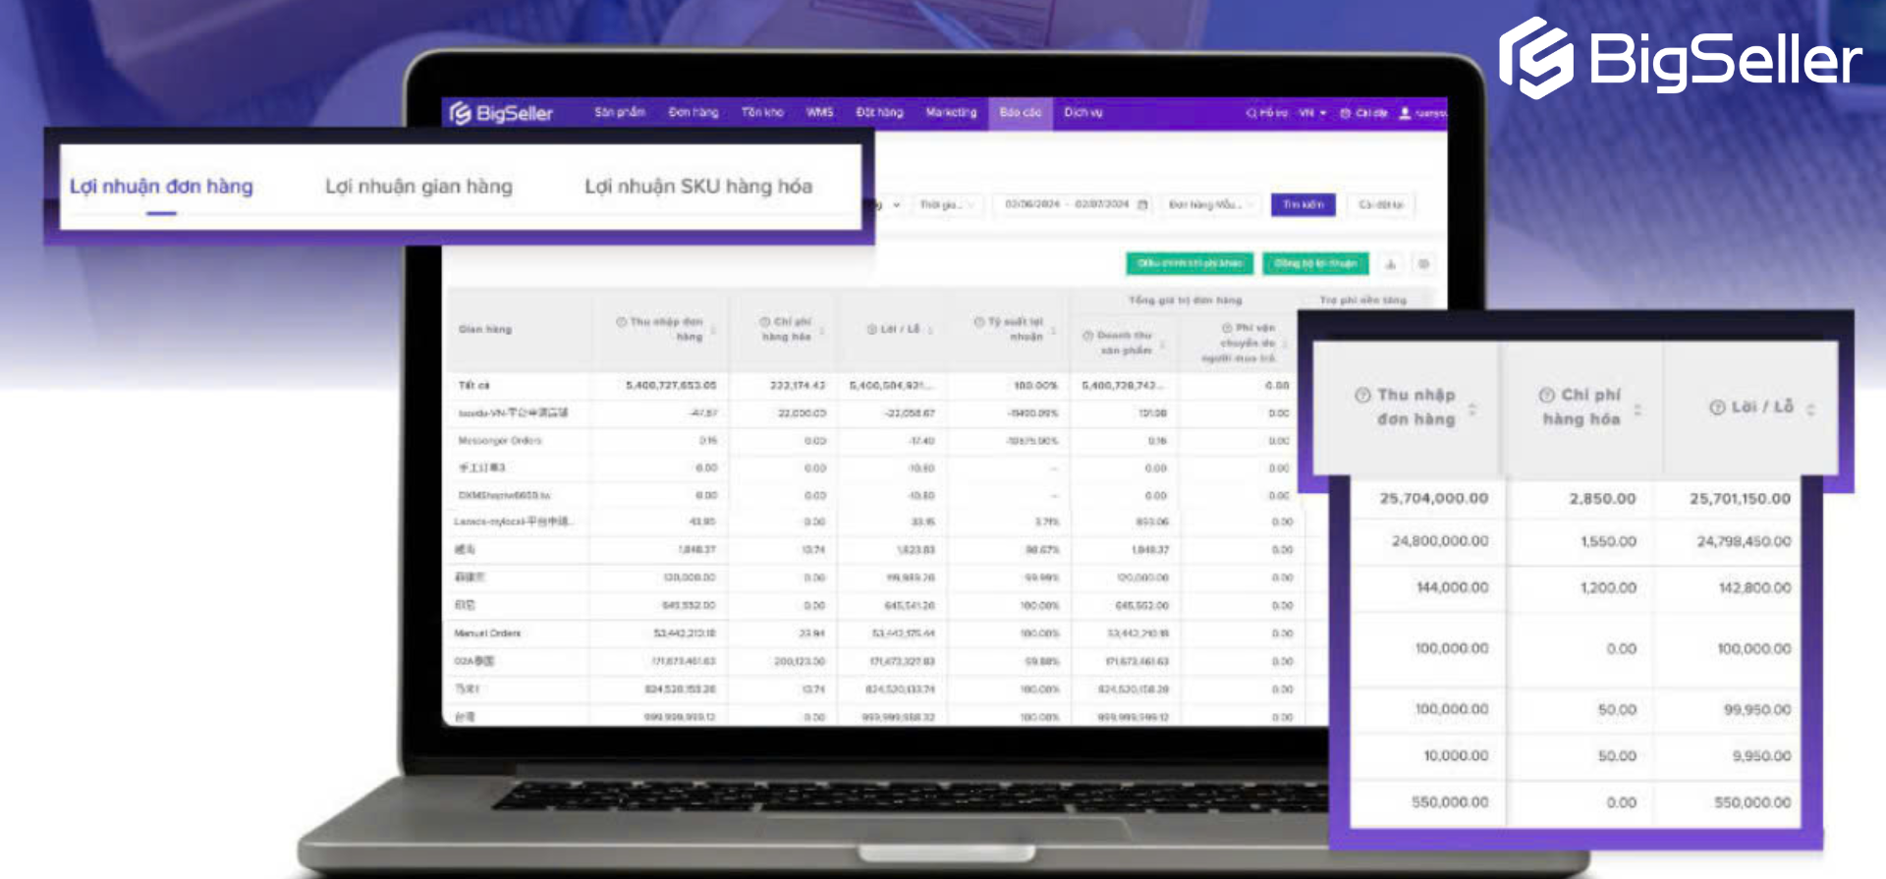Click the green Đồng bộ lợi nhuận button
The width and height of the screenshot is (1886, 879).
click(x=1315, y=263)
